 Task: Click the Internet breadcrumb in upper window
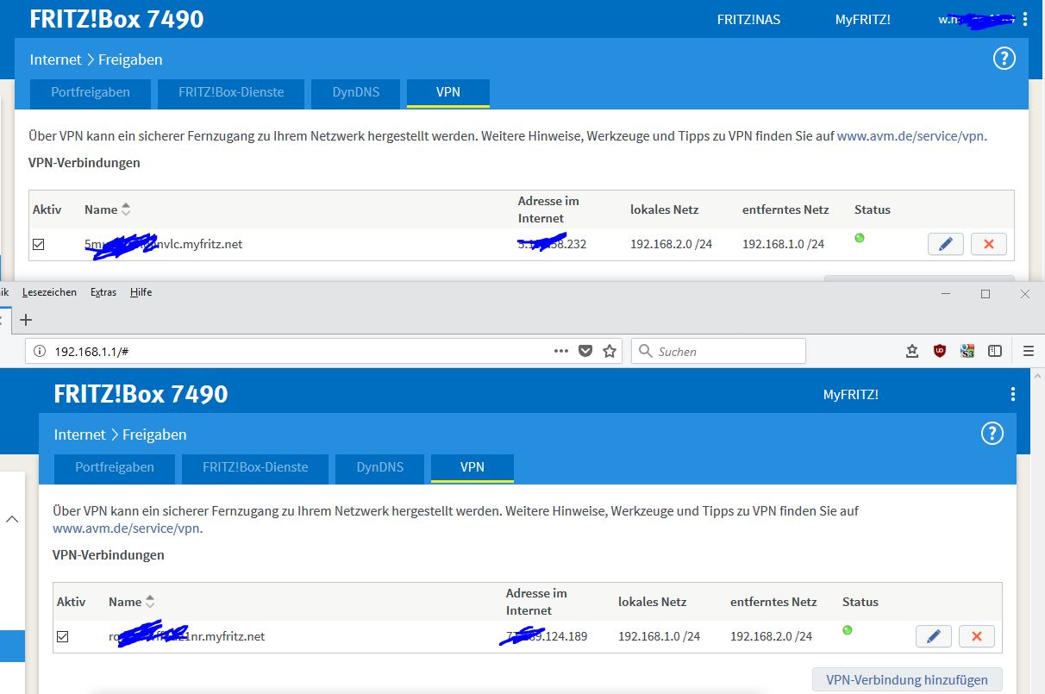coord(55,59)
